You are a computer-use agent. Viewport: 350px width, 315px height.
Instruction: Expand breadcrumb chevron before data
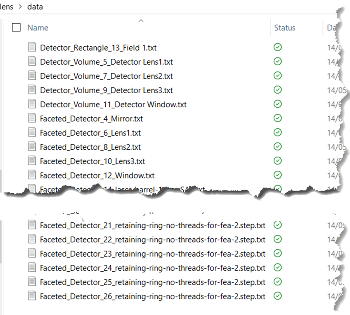pyautogui.click(x=20, y=7)
